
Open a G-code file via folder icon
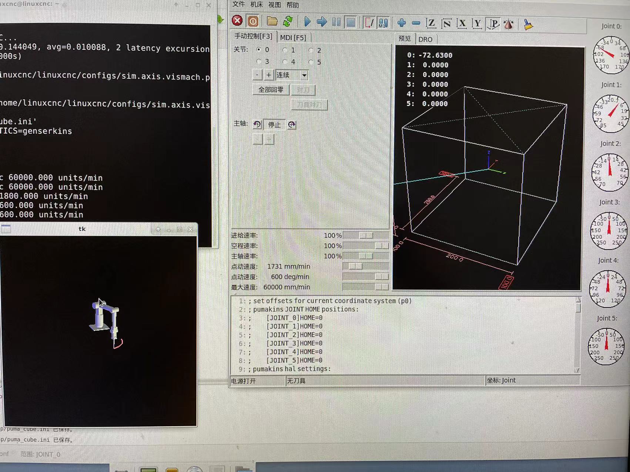[272, 21]
